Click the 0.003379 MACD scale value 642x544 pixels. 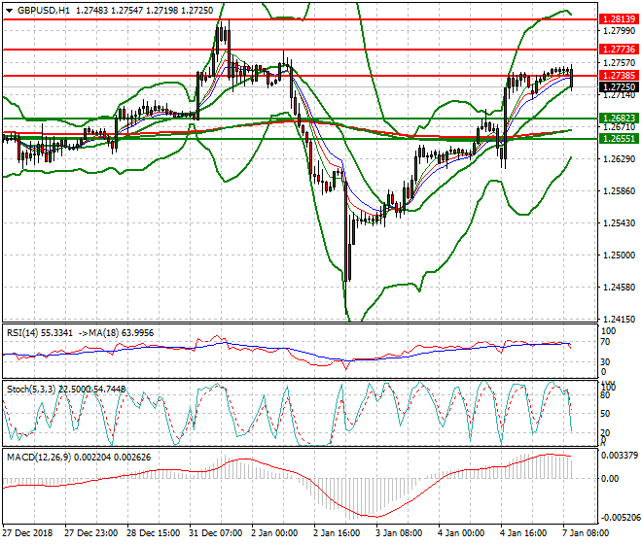[620, 456]
